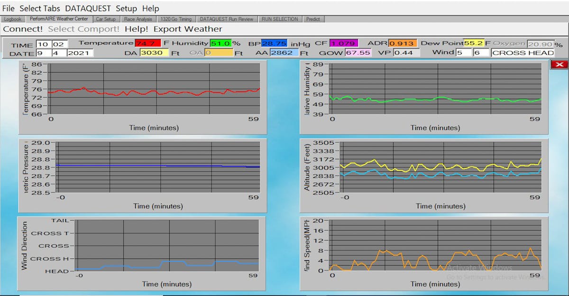Click the CROSS HEAD wind direction field
The image size is (569, 296).
point(523,53)
